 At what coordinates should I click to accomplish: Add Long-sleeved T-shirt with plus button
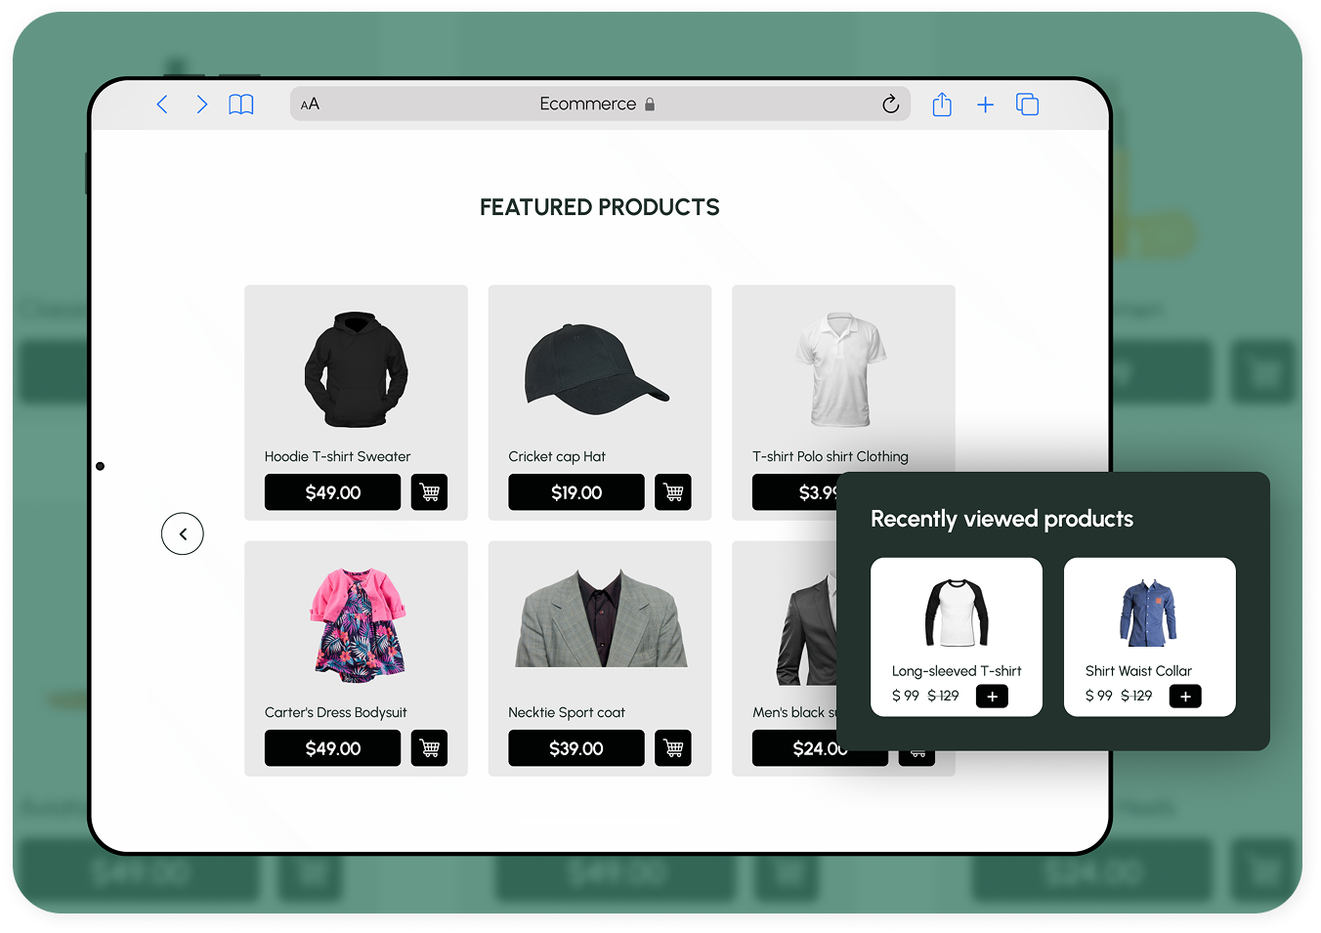[x=992, y=697]
